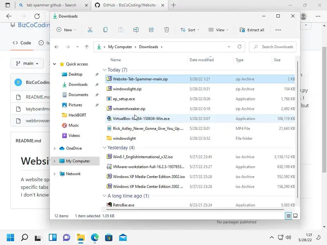Click the Cut scissors icon in toolbar
Image resolution: width=327 pixels, height=245 pixels.
tap(90, 30)
